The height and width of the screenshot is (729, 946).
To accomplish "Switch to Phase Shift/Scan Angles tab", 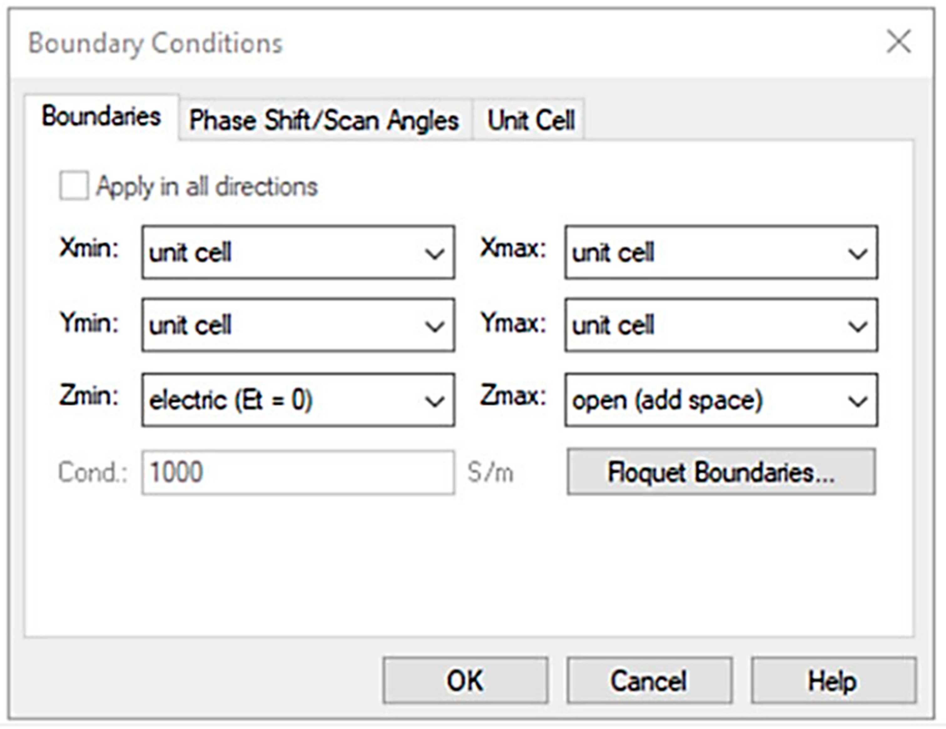I will pos(324,120).
